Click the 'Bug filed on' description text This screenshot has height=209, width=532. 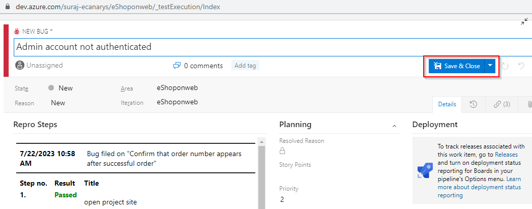click(x=164, y=159)
